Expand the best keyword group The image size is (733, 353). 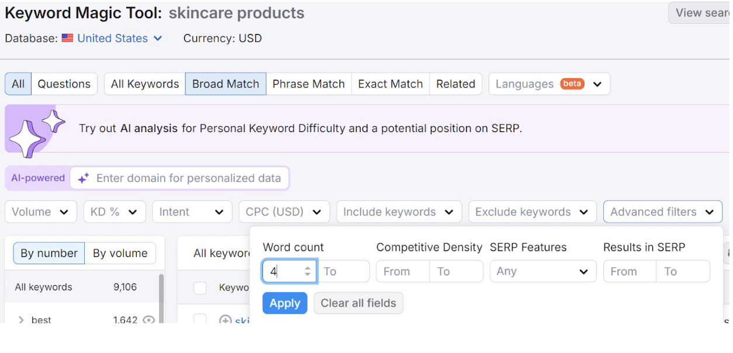pyautogui.click(x=21, y=320)
